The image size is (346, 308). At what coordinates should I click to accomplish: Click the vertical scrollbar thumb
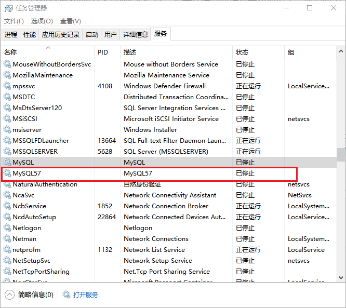coord(341,155)
